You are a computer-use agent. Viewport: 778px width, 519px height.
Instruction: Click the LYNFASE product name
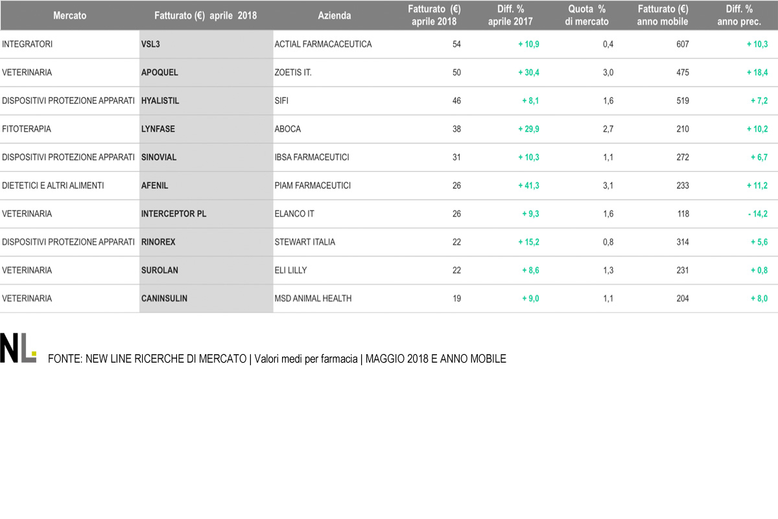tap(158, 129)
